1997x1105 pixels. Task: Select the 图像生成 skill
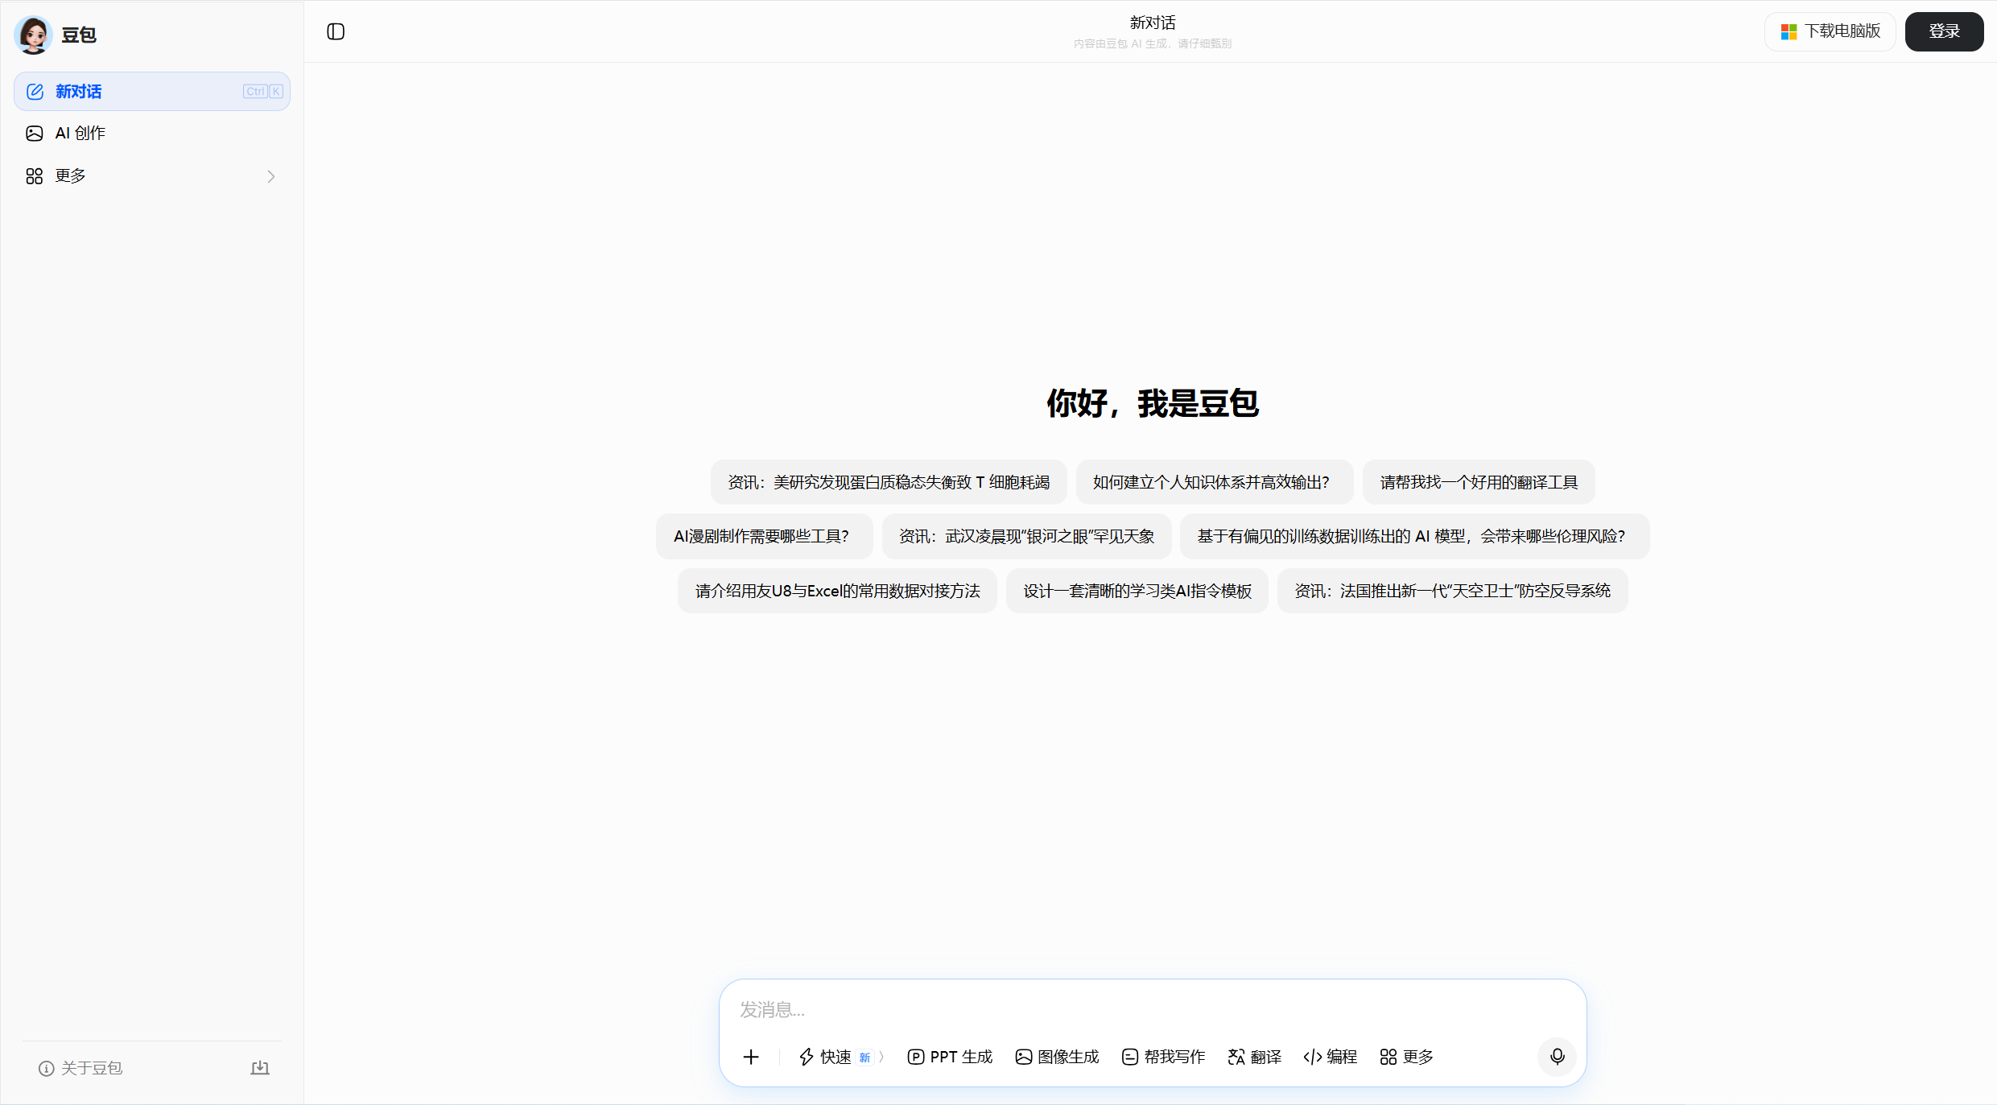point(1057,1057)
